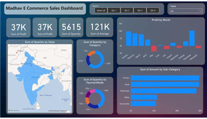Click the Saree amount bar

coord(165,84)
